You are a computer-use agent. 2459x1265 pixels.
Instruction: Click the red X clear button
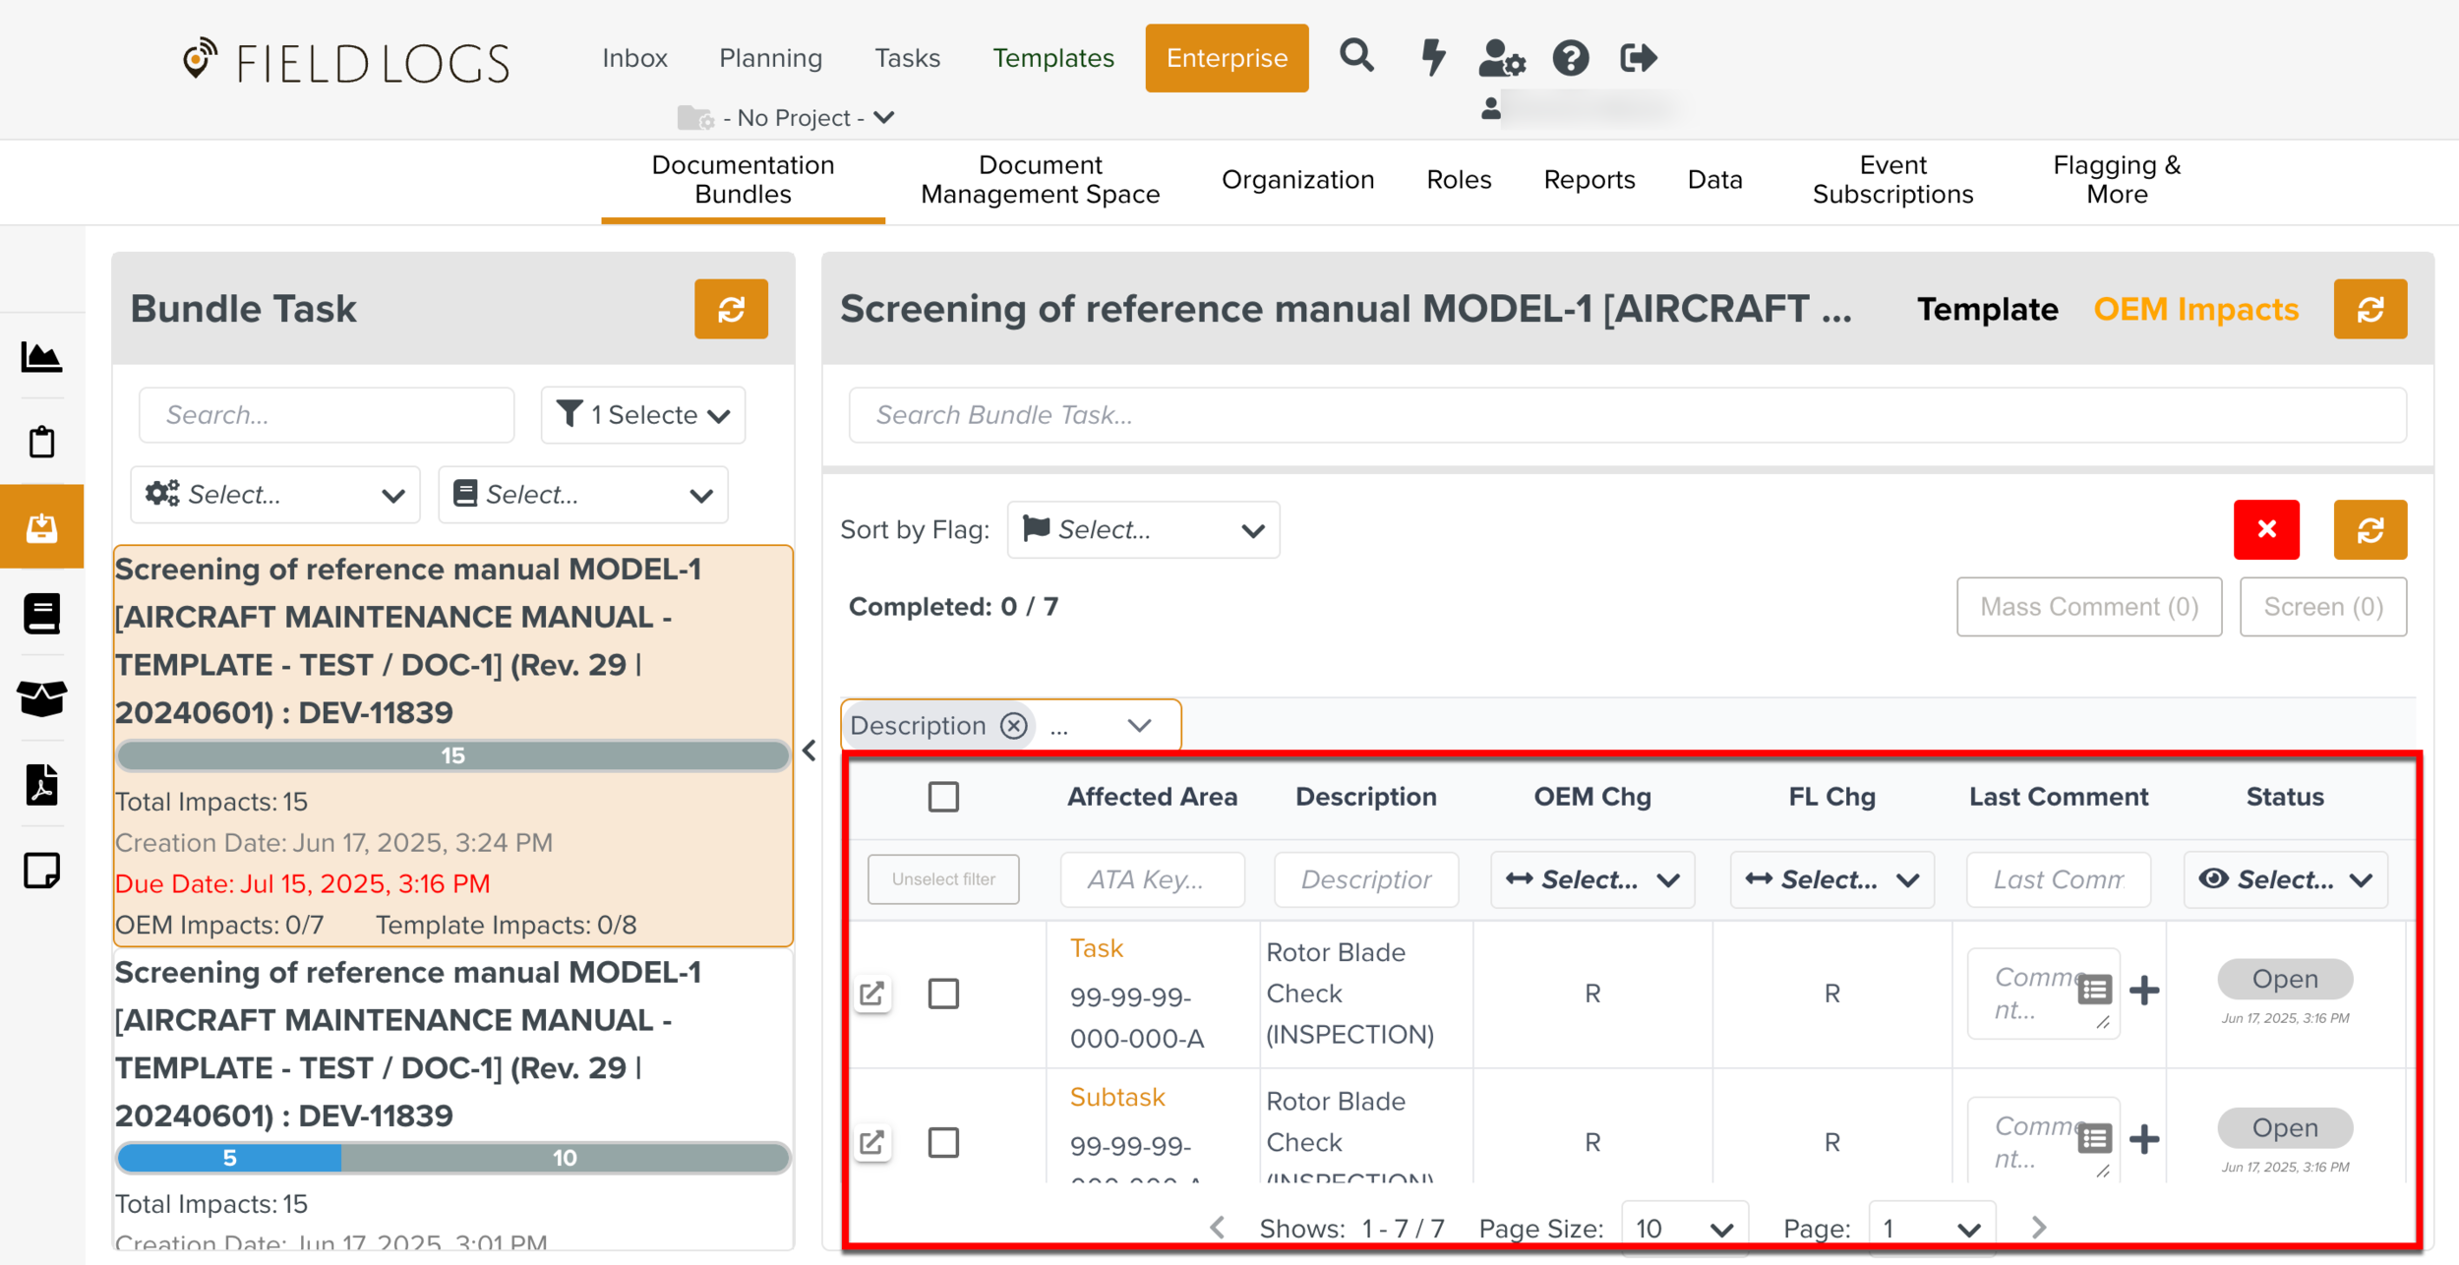point(2265,530)
